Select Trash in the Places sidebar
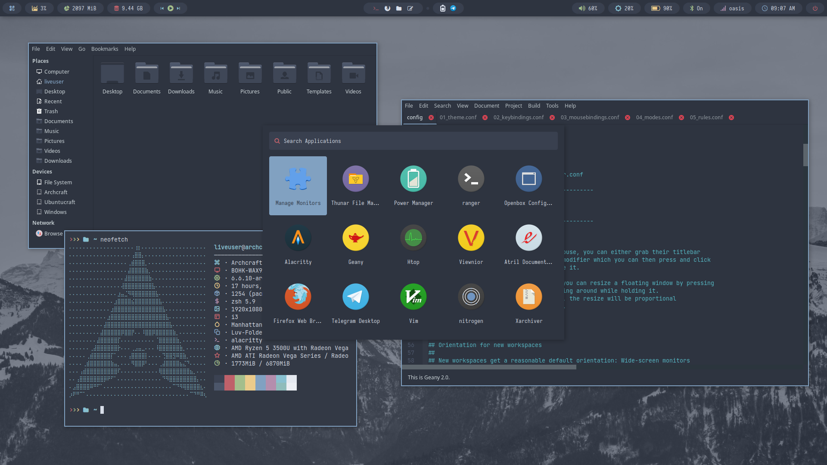This screenshot has height=465, width=827. [51, 112]
